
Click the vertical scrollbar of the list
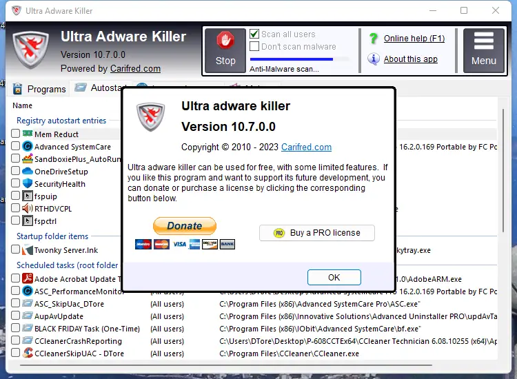coord(503,170)
